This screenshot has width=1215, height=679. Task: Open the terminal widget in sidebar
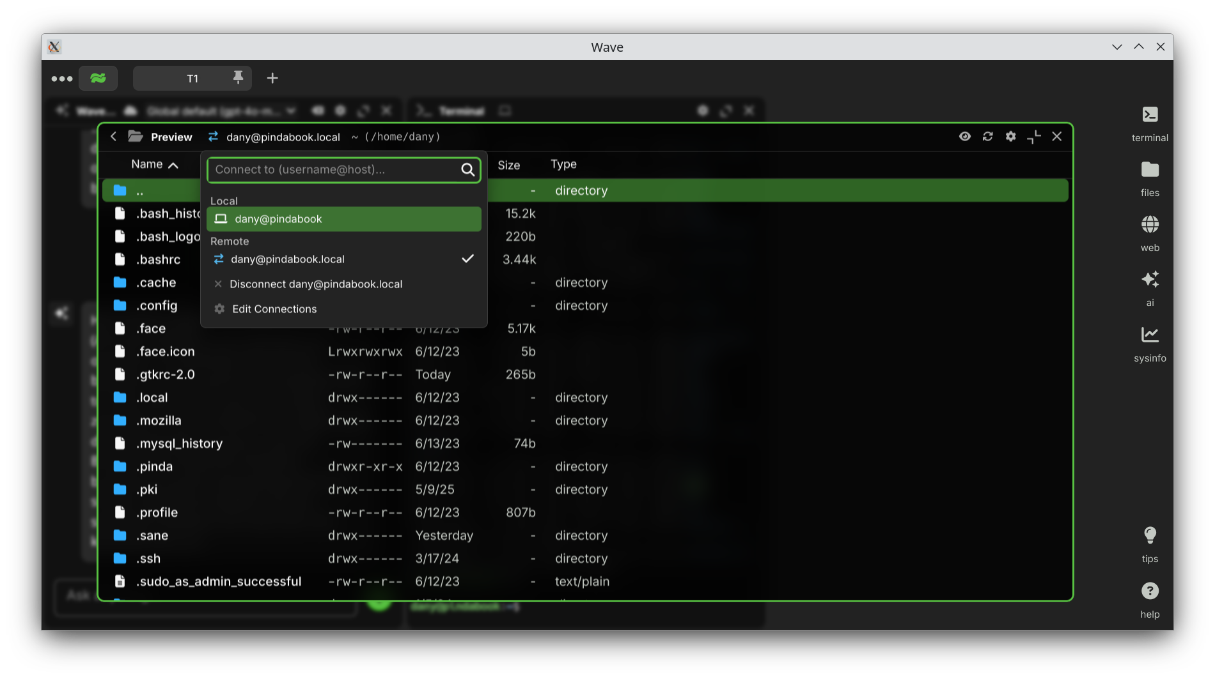1149,124
